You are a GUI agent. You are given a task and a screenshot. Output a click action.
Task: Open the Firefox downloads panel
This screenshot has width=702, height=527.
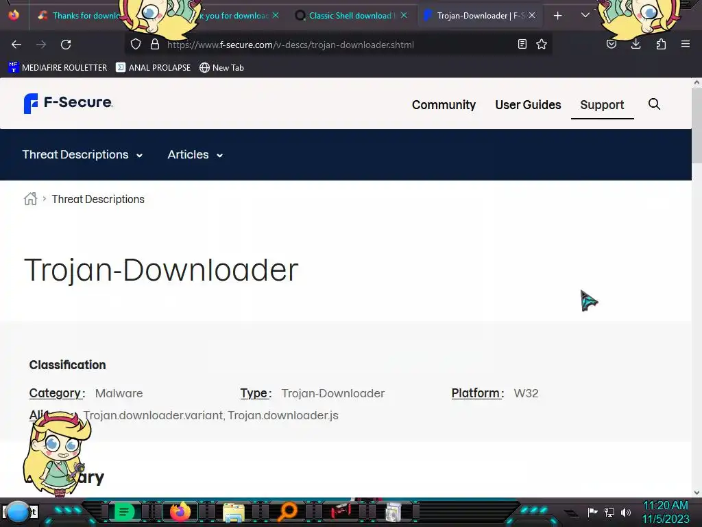636,44
